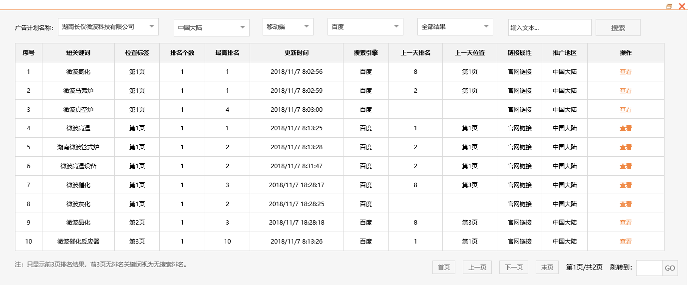
Task: Click the timestamp 2018/11/7 8:31:47
Action: [x=297, y=166]
